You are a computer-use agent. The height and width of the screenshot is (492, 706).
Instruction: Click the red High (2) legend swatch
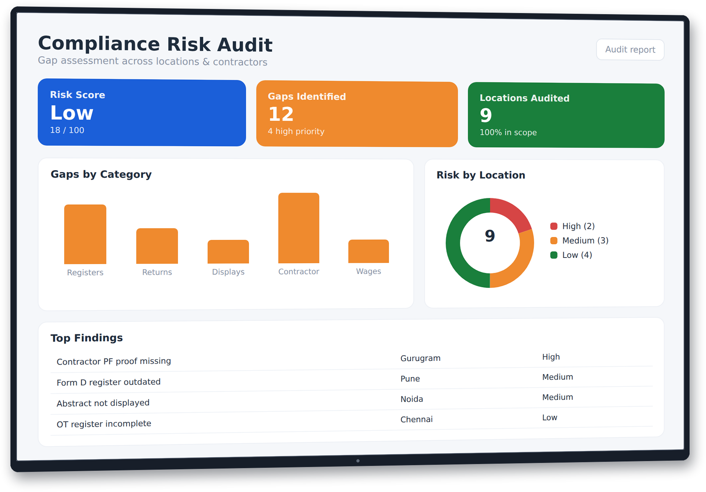[554, 226]
